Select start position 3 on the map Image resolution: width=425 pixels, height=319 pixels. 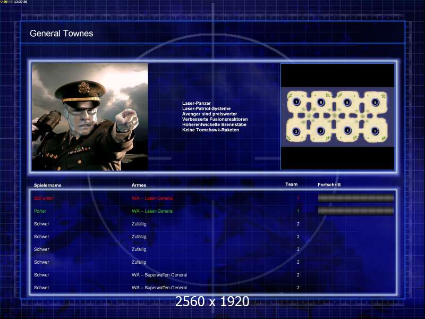[x=375, y=131]
